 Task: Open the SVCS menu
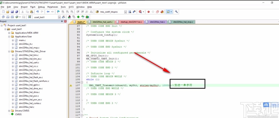pos(71,7)
